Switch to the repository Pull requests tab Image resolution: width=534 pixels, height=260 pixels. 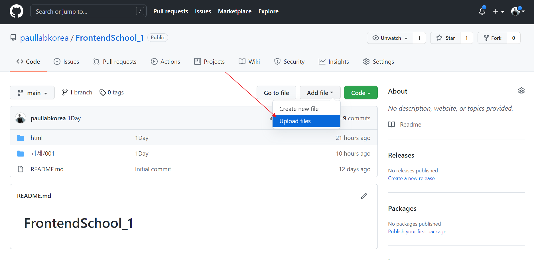(x=115, y=62)
